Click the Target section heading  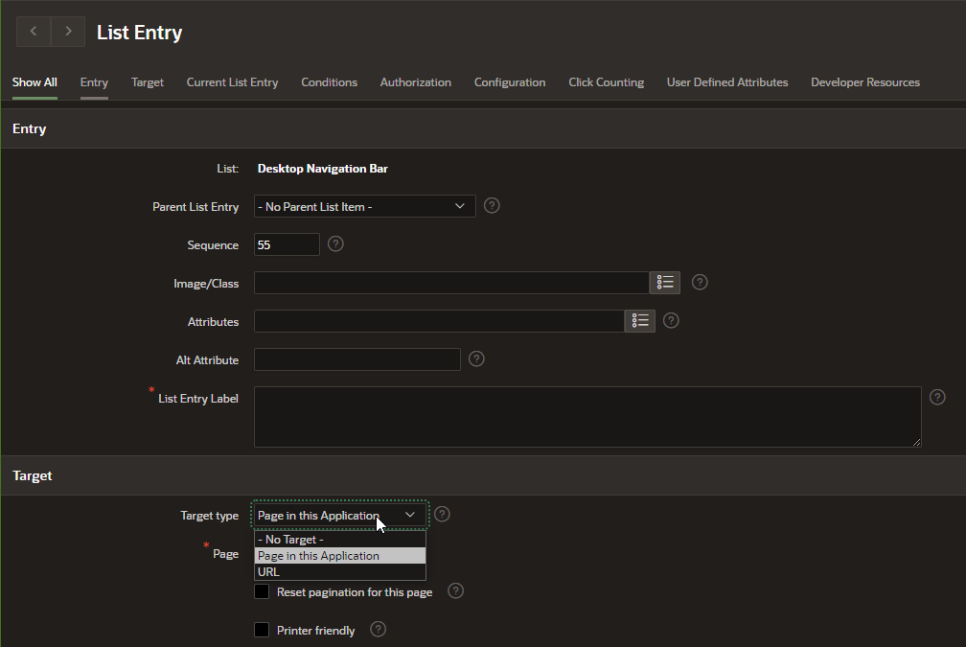point(32,475)
